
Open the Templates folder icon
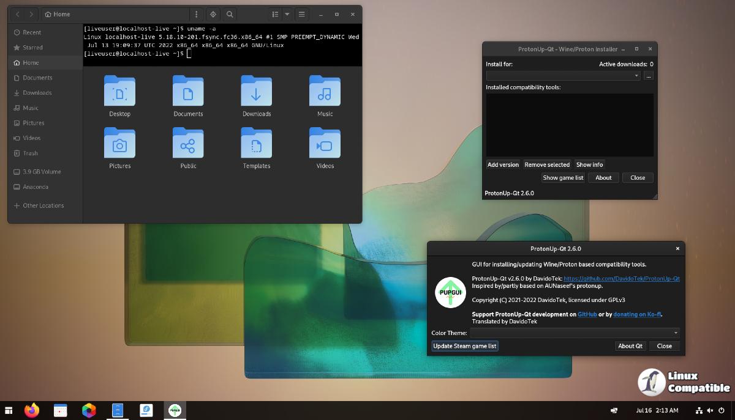pyautogui.click(x=256, y=144)
